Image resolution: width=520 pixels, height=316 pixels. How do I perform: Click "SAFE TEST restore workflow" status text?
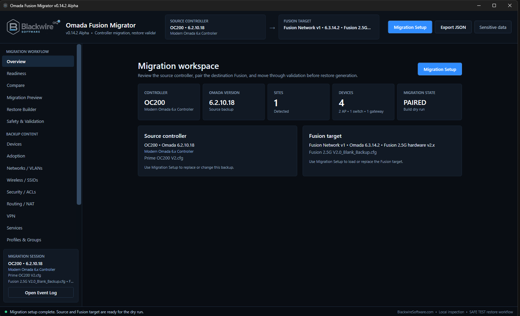[491, 312]
